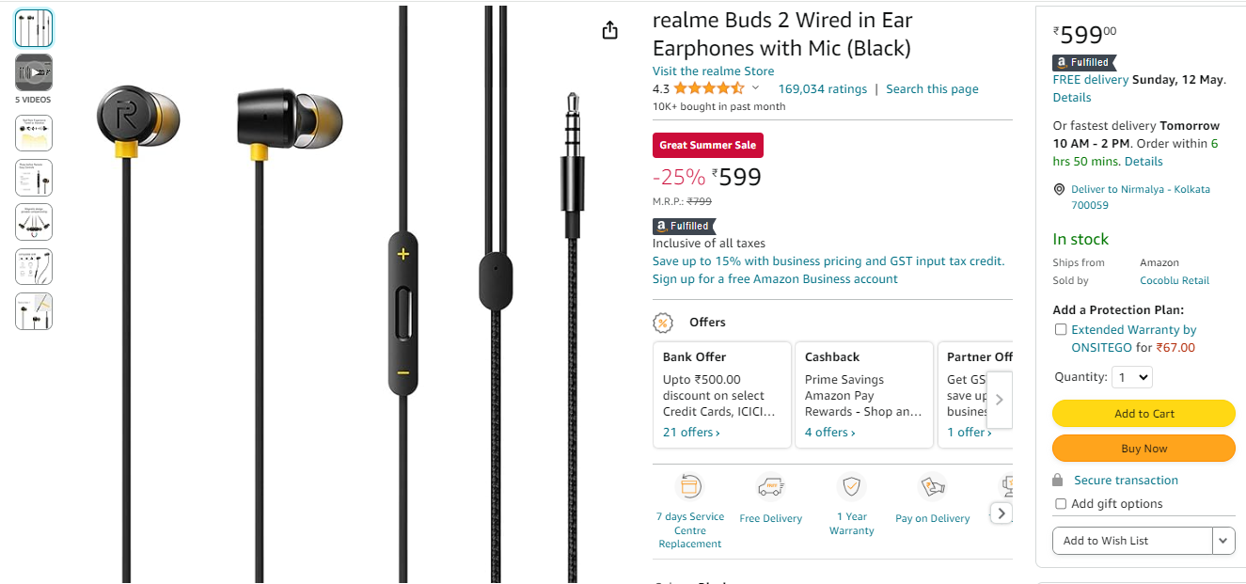Viewport: 1246px width, 584px height.
Task: Enable Extended Warranty by ONSITEGO checkbox
Action: (1061, 330)
